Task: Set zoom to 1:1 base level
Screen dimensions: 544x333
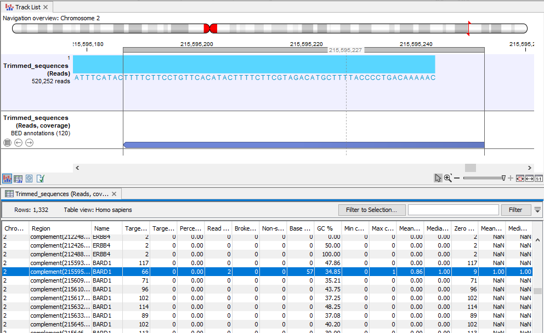Action: tap(539, 179)
